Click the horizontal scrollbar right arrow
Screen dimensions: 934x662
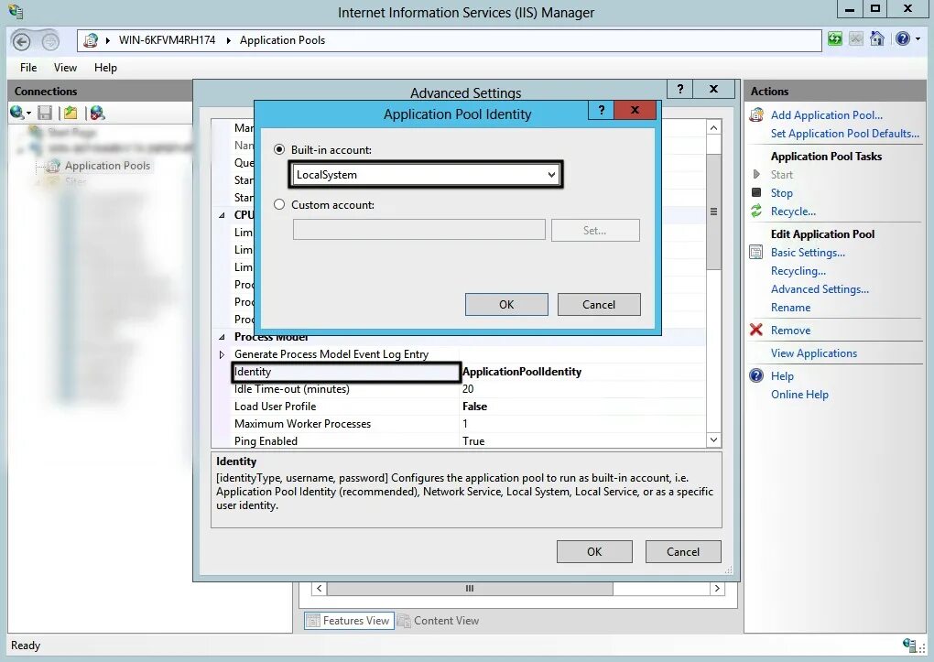pos(717,589)
